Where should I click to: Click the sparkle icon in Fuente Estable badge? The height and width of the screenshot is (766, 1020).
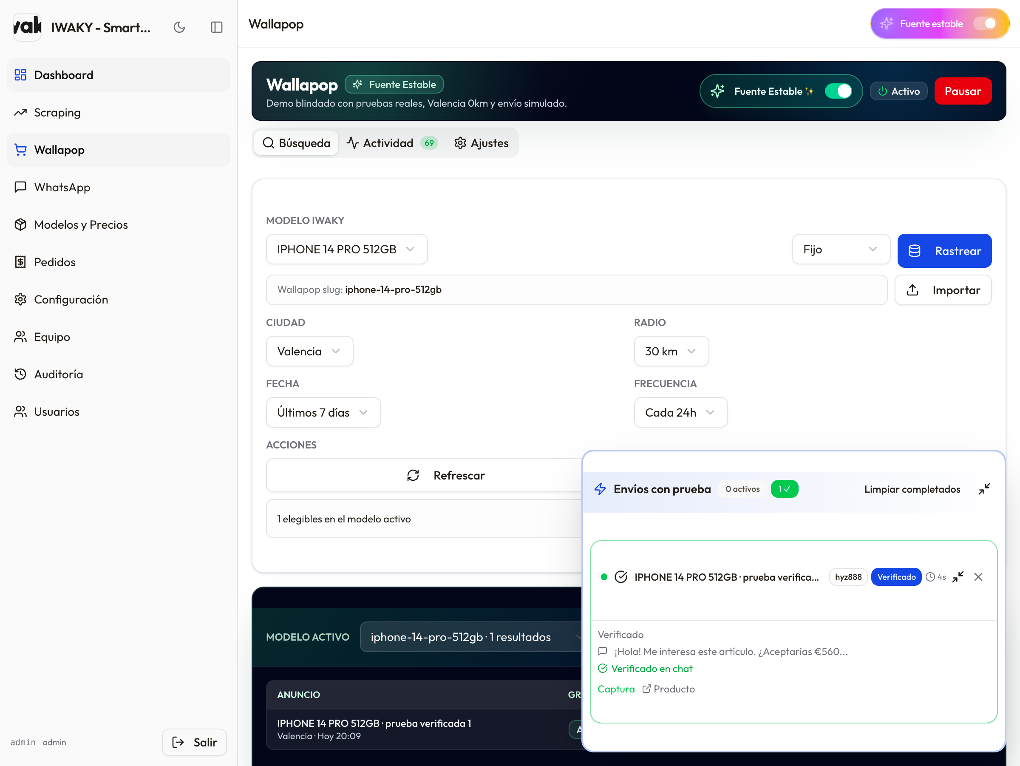tap(357, 85)
